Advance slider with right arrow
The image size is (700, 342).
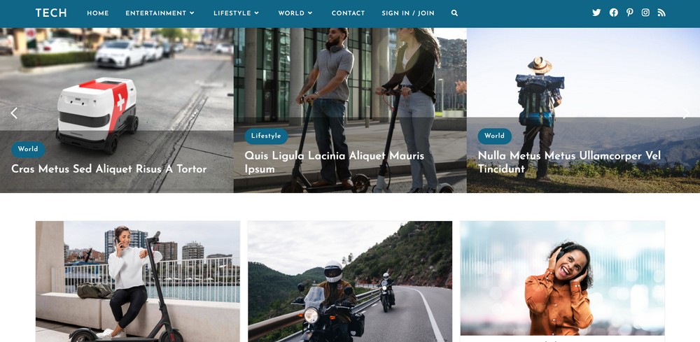tap(686, 113)
